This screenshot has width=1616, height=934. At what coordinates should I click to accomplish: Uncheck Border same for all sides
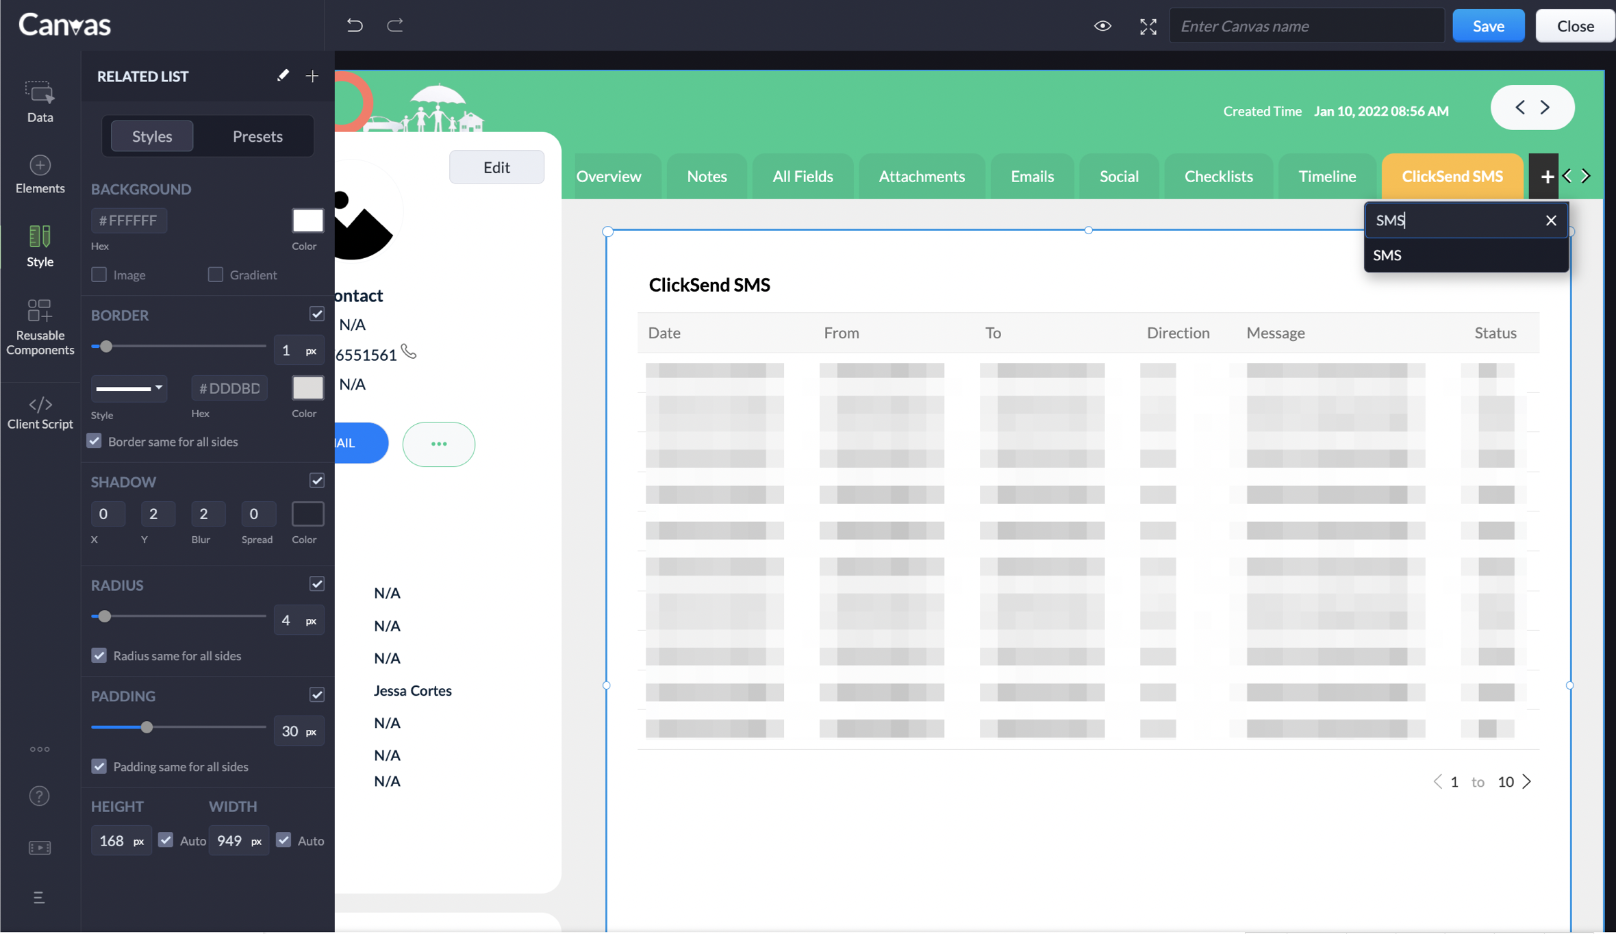click(x=94, y=441)
